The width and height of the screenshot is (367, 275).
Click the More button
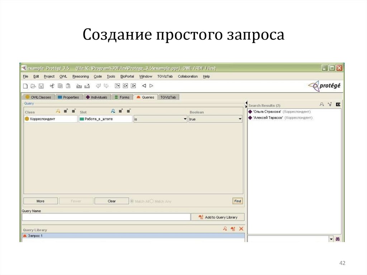(x=40, y=201)
